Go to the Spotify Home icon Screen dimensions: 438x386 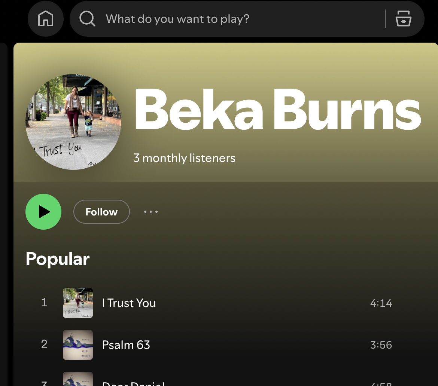pos(46,19)
